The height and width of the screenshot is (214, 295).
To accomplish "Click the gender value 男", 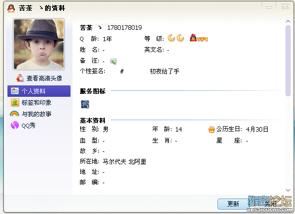I will point(106,130).
